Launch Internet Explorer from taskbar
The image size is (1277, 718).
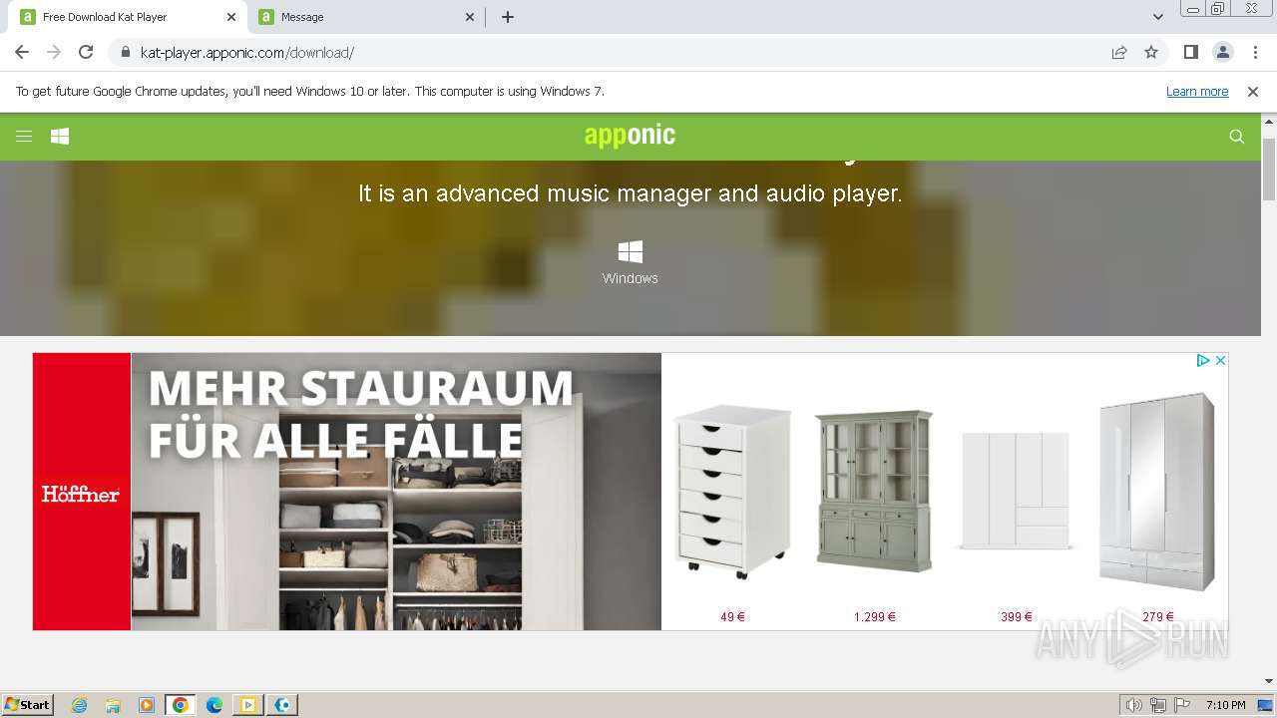point(80,705)
